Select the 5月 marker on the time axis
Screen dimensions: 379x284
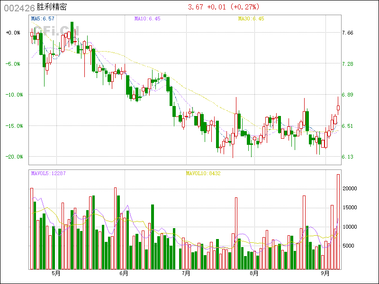point(56,273)
